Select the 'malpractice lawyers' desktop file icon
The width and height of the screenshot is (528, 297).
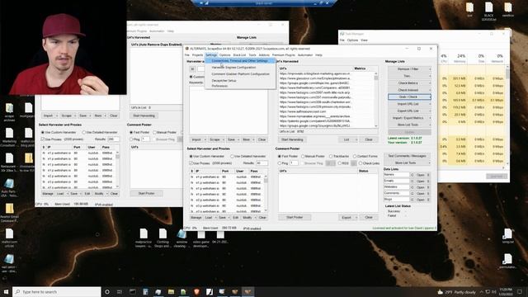coord(144,238)
